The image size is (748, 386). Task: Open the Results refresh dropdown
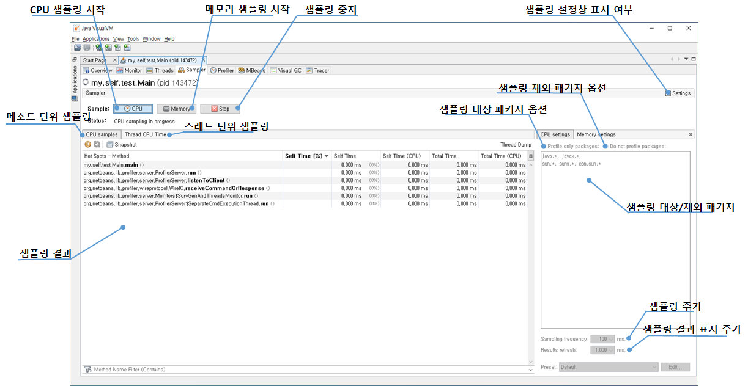tap(610, 350)
